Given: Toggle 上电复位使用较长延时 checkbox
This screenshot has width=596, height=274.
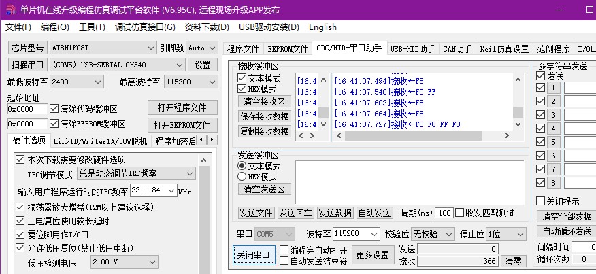Looking at the screenshot, I should pyautogui.click(x=20, y=221).
